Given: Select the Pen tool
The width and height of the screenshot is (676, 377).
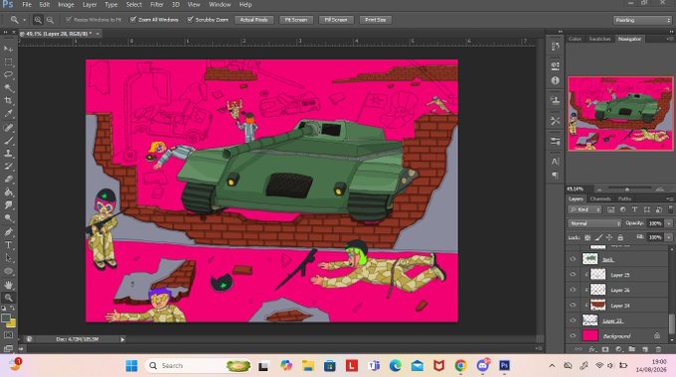Looking at the screenshot, I should [x=8, y=232].
